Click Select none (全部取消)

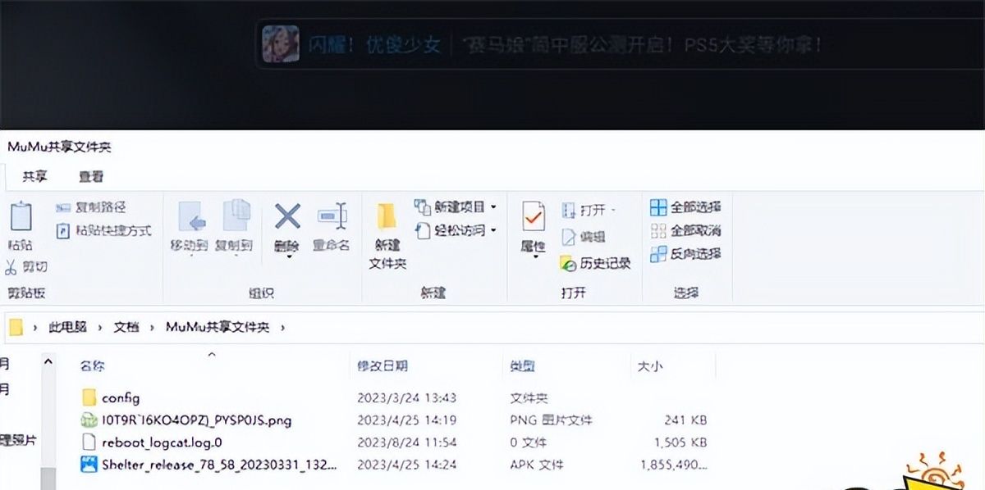coord(685,230)
